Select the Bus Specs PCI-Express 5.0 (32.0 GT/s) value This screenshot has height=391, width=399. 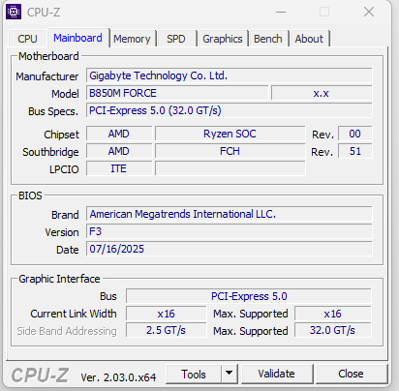point(230,110)
